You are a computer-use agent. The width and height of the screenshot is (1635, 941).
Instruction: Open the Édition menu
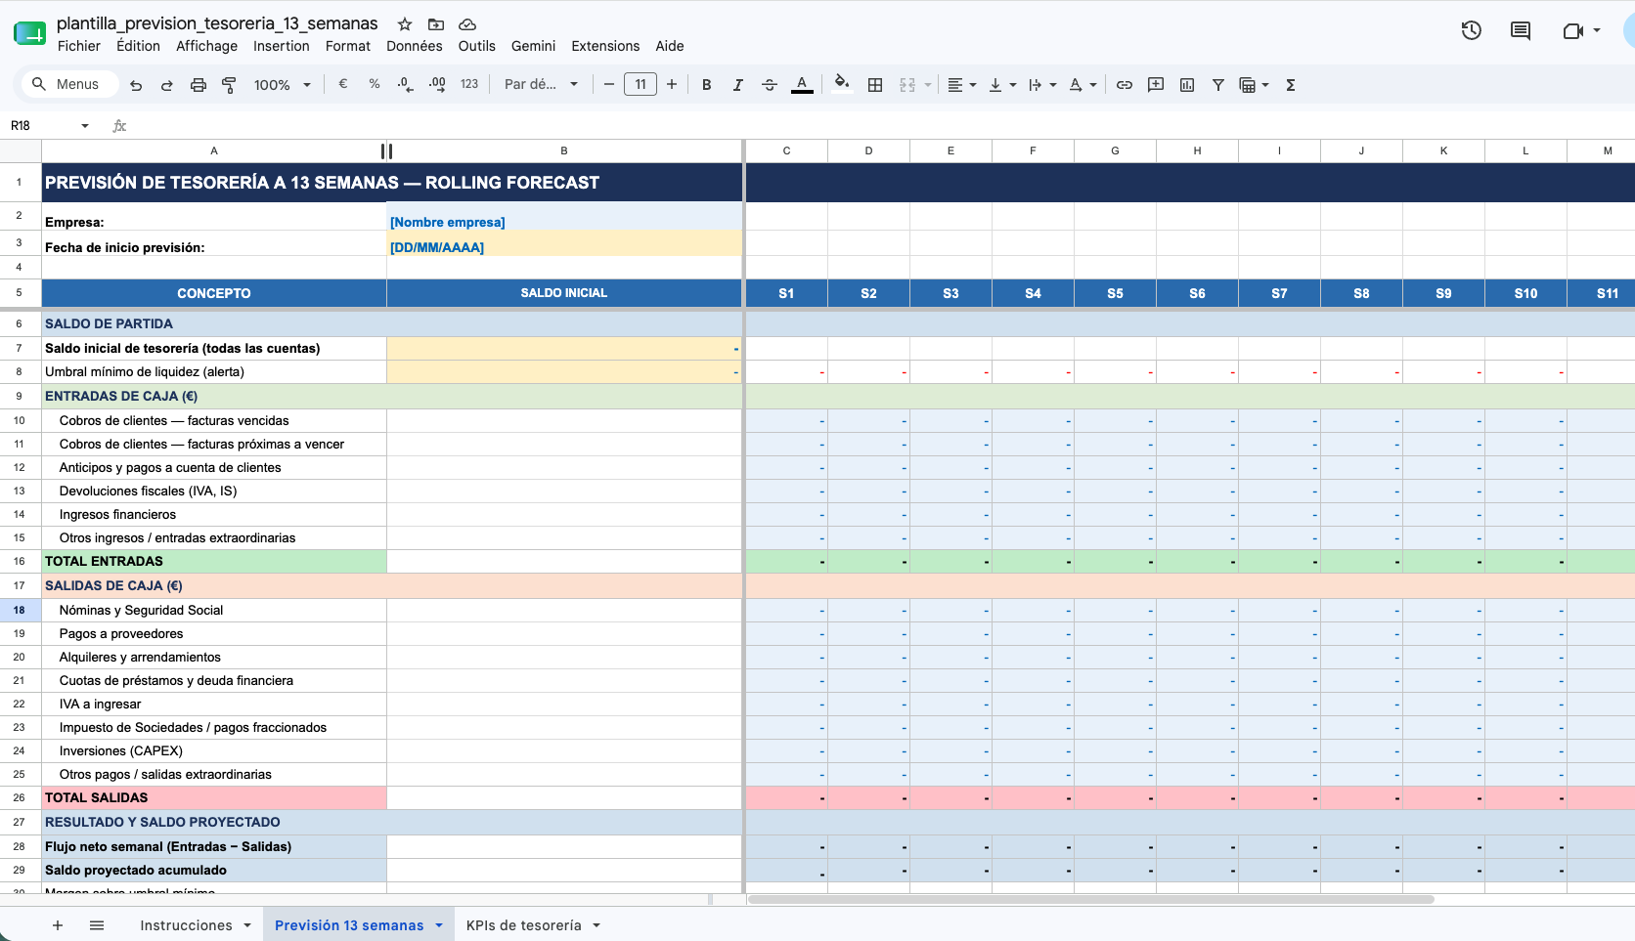138,46
